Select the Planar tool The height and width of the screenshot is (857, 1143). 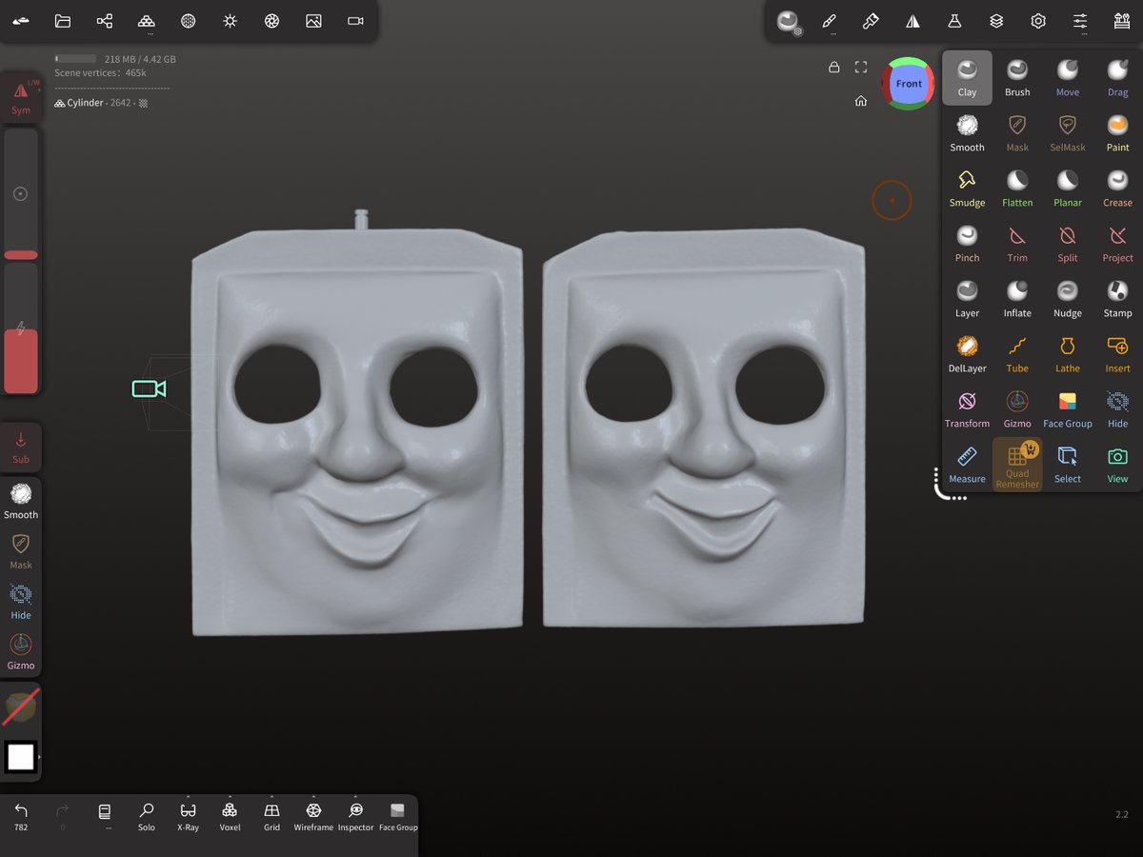[x=1068, y=188]
